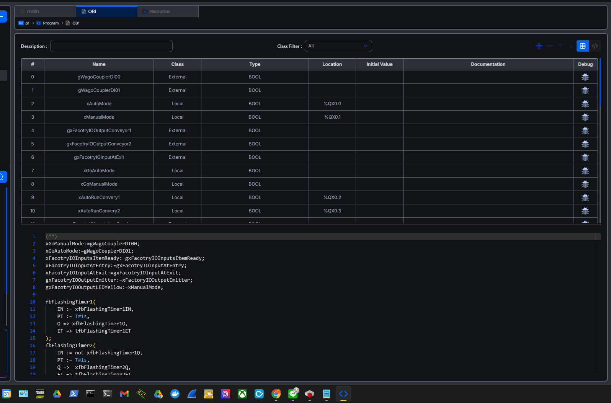Launch PowerShell from the taskbar

(74, 394)
